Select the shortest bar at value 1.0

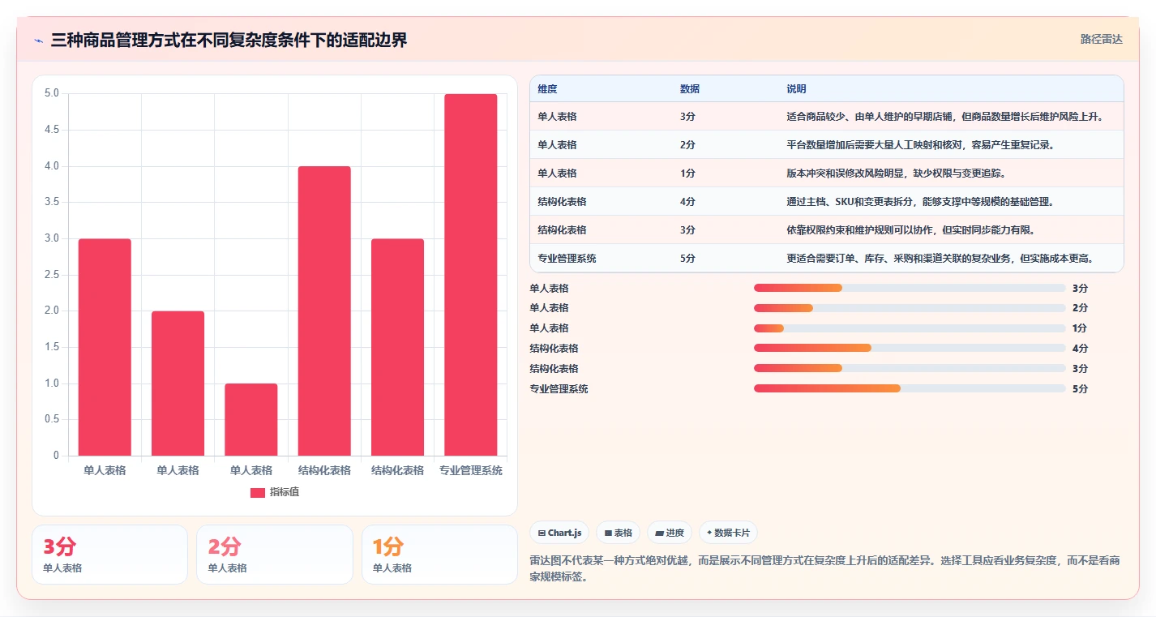click(251, 419)
